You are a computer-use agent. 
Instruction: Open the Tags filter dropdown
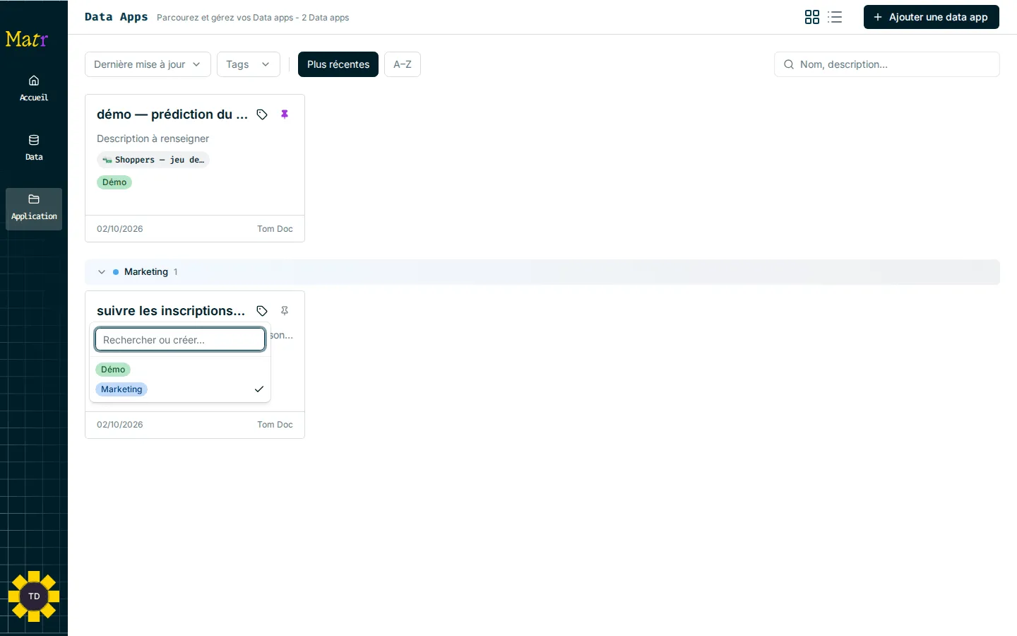249,64
